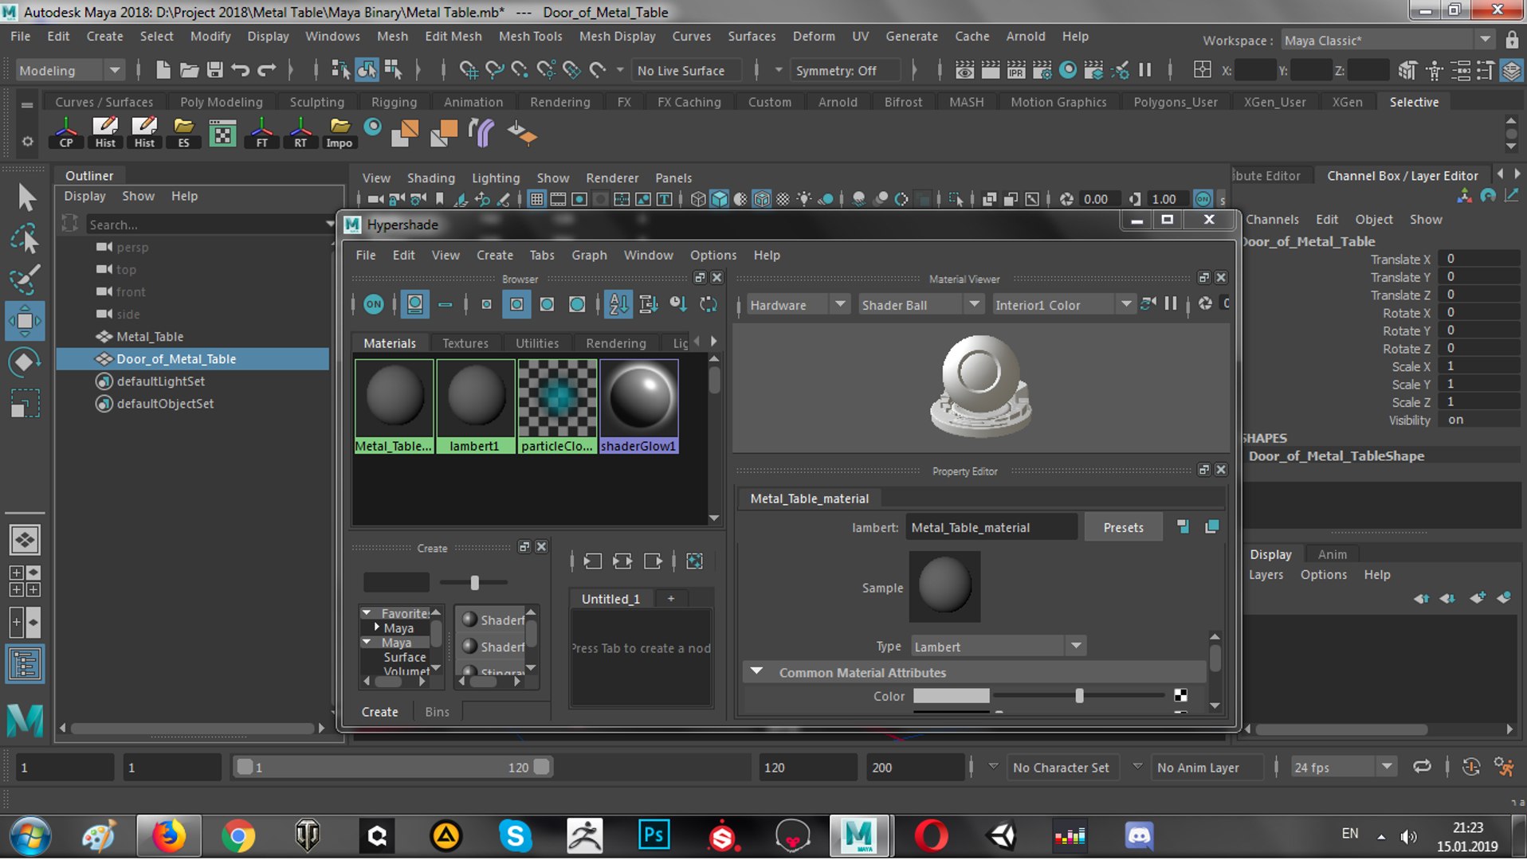Click the Undo arrow icon in toolbar
Viewport: 1527px width, 860px height.
click(240, 70)
